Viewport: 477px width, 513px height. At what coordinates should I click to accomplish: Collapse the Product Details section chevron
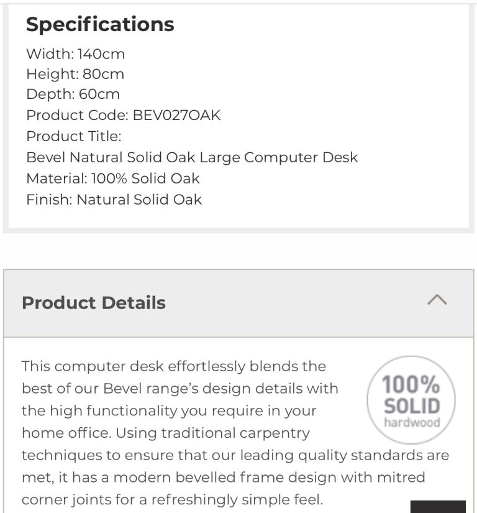[x=437, y=300]
